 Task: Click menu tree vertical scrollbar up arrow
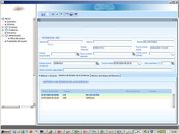pyautogui.click(x=34, y=19)
